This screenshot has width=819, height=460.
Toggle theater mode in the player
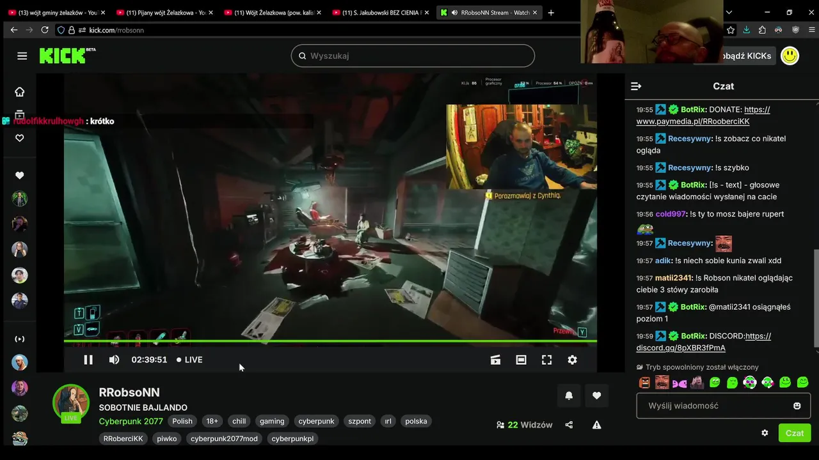pyautogui.click(x=521, y=360)
